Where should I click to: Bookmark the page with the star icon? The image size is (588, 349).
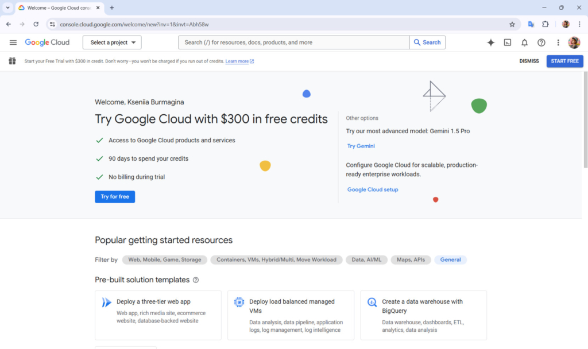tap(512, 24)
